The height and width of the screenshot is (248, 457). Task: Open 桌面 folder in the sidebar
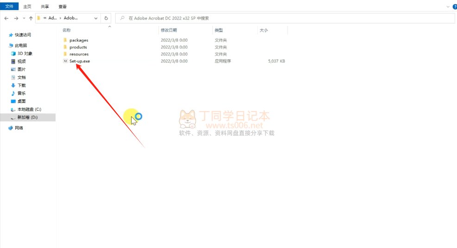[22, 101]
